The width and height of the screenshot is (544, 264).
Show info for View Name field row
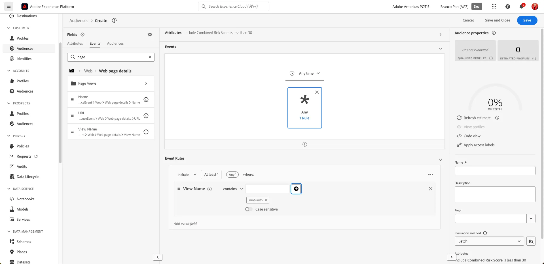(146, 132)
